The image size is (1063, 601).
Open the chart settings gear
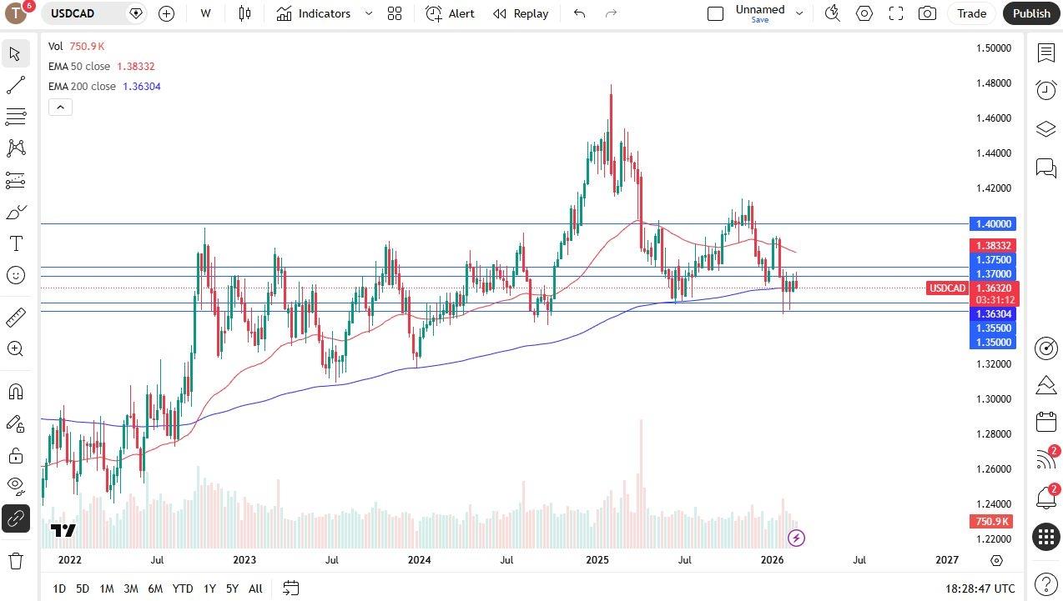tap(864, 13)
